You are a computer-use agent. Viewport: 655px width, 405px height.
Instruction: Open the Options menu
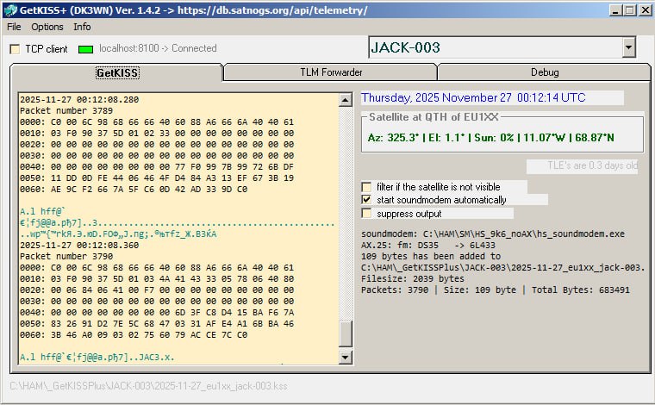[x=47, y=27]
